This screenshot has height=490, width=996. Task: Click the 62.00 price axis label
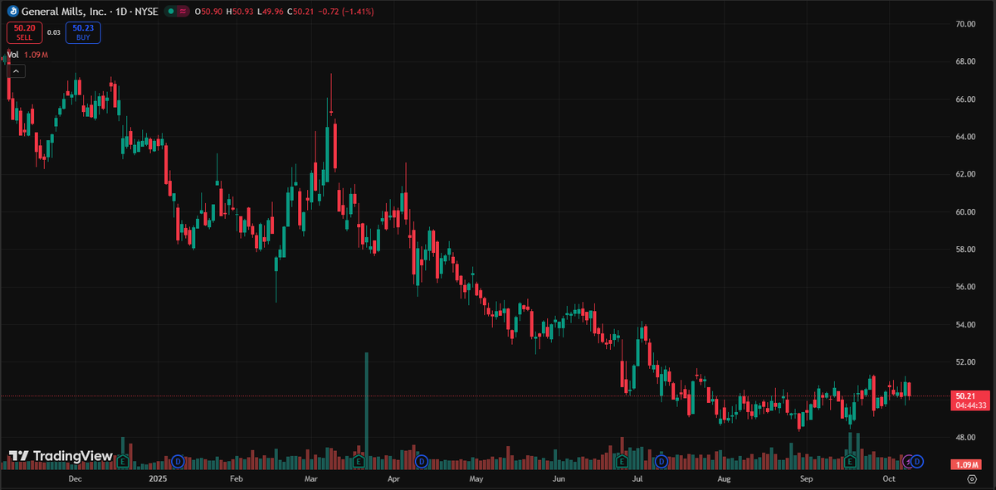point(964,174)
